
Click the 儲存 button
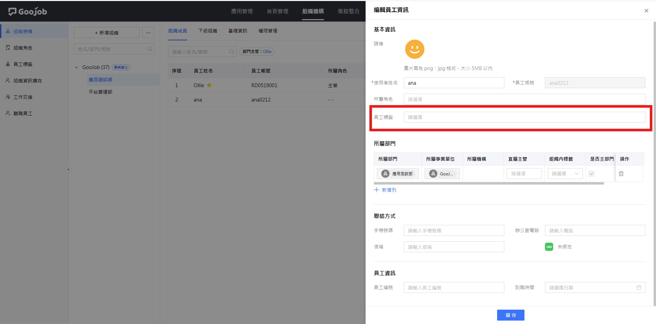click(x=510, y=315)
